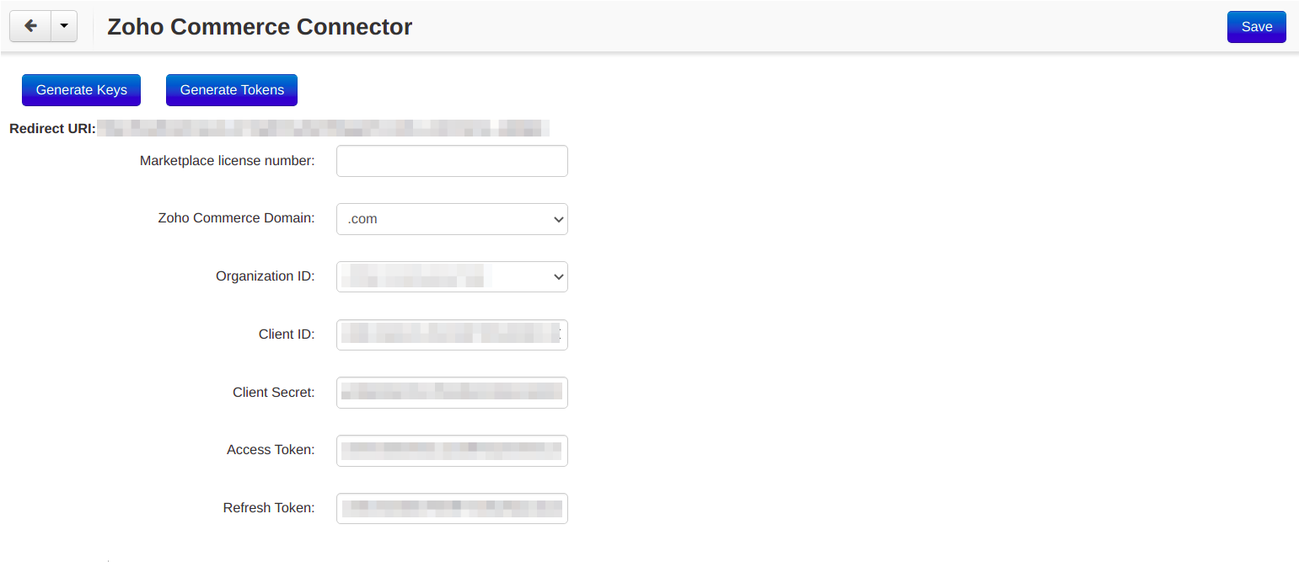Open the Zoho Commerce Domain dropdown
This screenshot has width=1299, height=562.
[452, 219]
